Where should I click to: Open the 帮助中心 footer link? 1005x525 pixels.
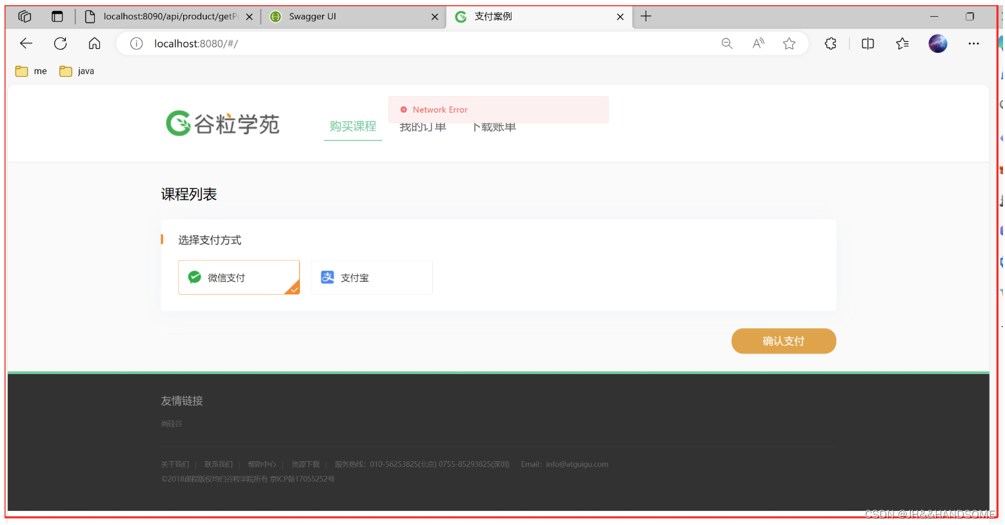click(262, 464)
